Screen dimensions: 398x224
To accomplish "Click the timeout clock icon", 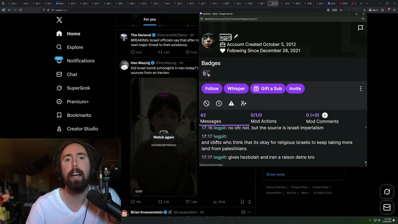I will coord(219,103).
